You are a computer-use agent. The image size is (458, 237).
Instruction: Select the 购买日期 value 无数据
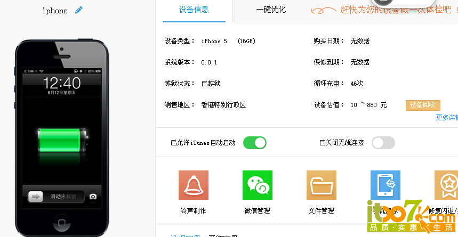tap(360, 41)
